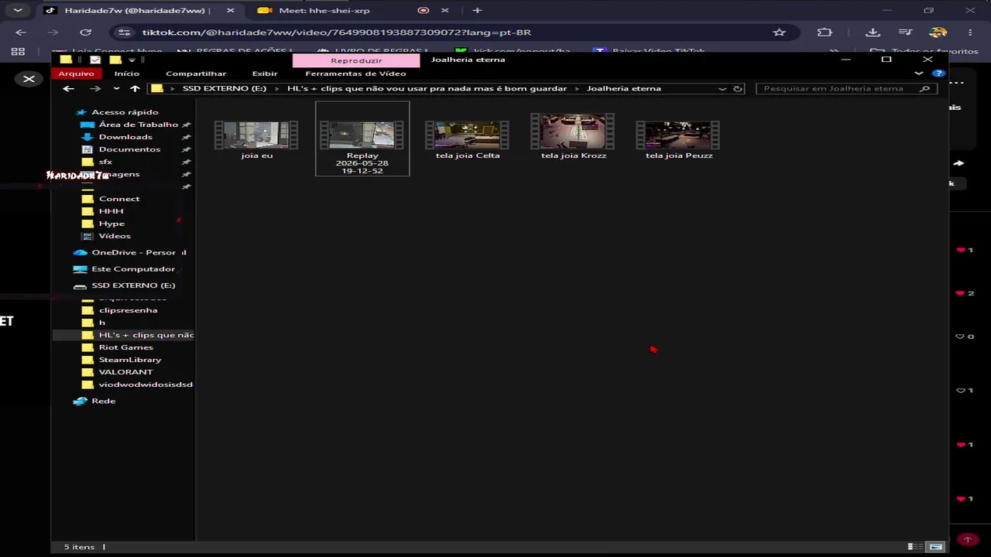Close the TikTok video with X button
This screenshot has width=991, height=557.
tap(29, 79)
